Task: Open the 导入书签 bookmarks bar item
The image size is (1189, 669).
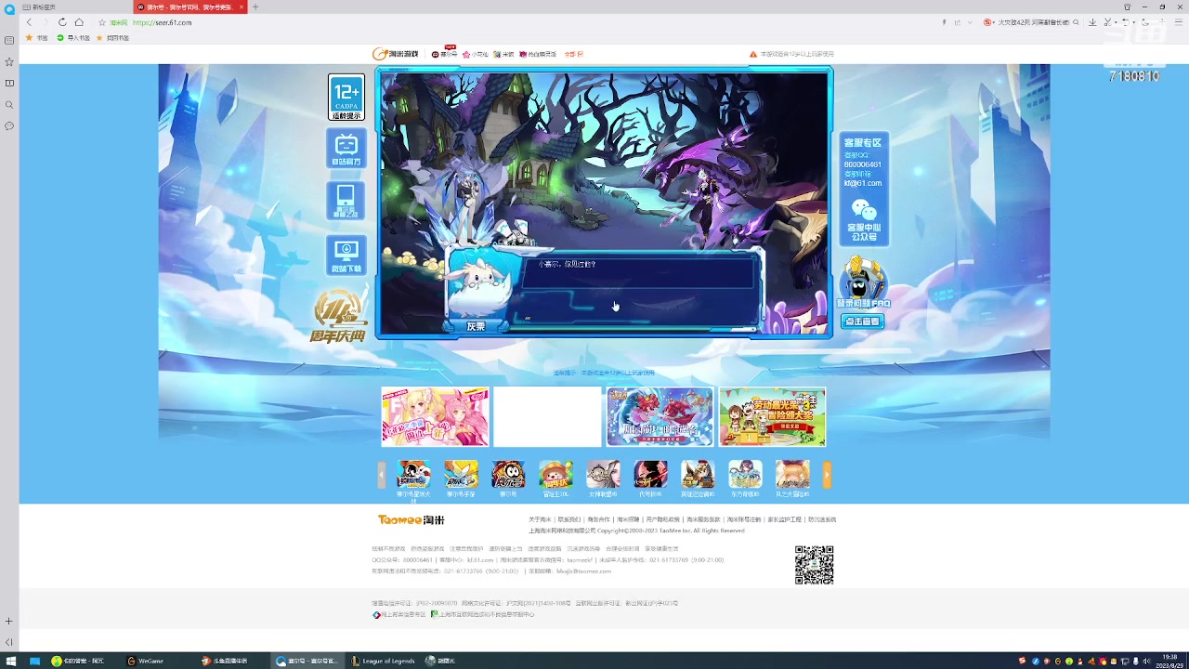Action: 73,38
